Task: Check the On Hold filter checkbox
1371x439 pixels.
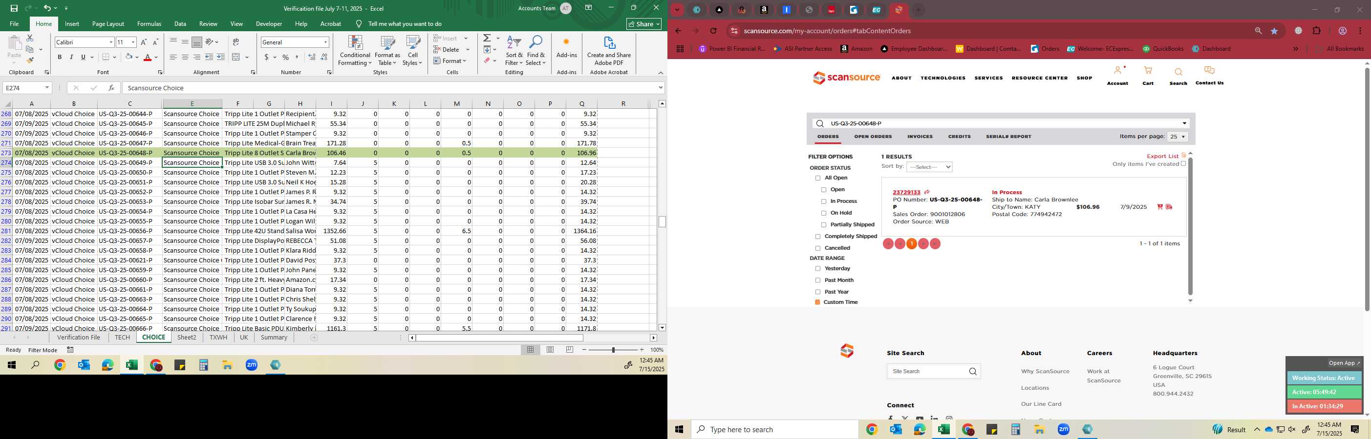Action: (x=824, y=213)
